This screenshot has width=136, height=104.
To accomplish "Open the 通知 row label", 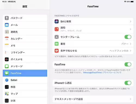I will [x=63, y=28].
